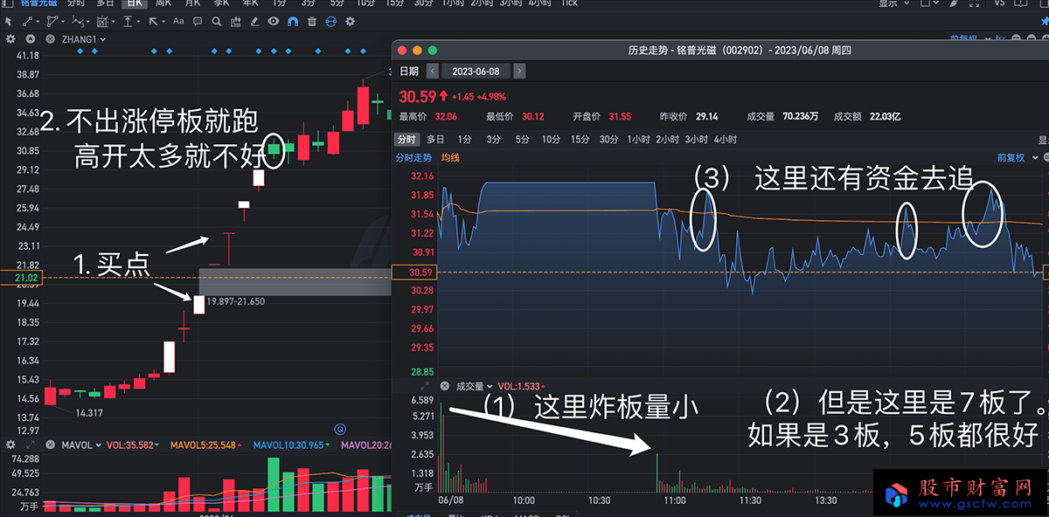This screenshot has width=1049, height=517.
Task: Select 3分 tab in history window
Action: click(494, 140)
